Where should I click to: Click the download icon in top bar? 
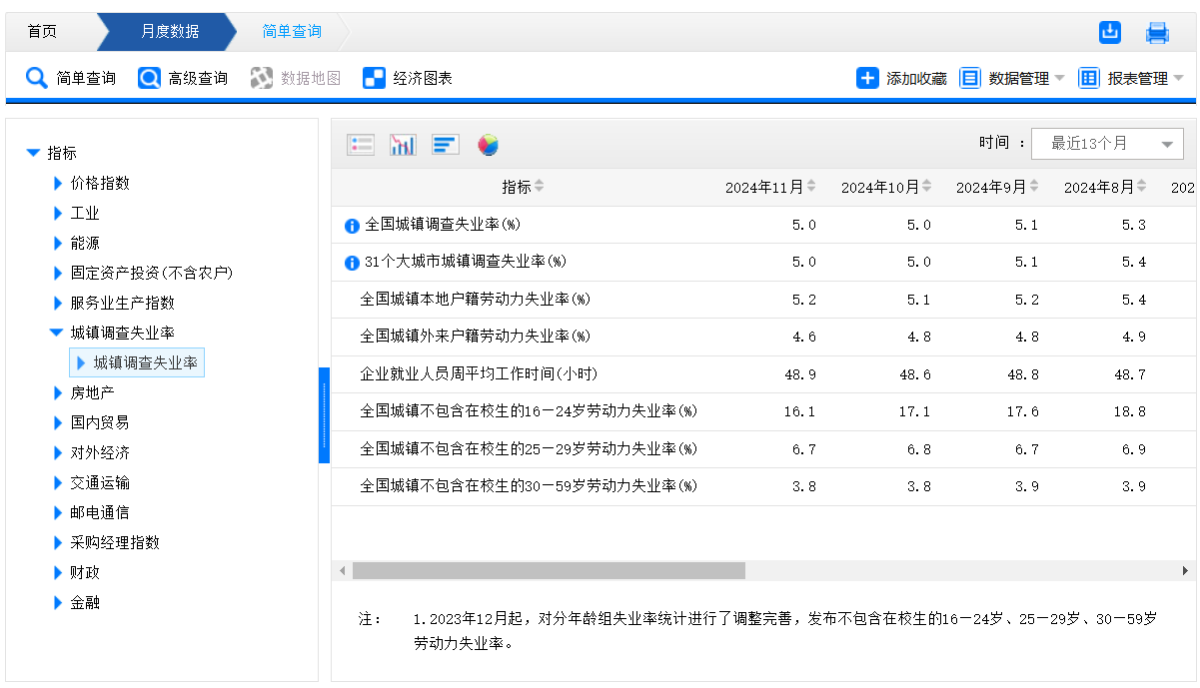[x=1109, y=32]
